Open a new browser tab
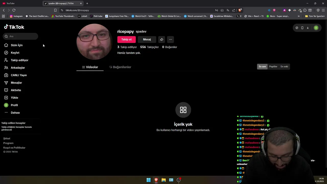 pos(87,3)
